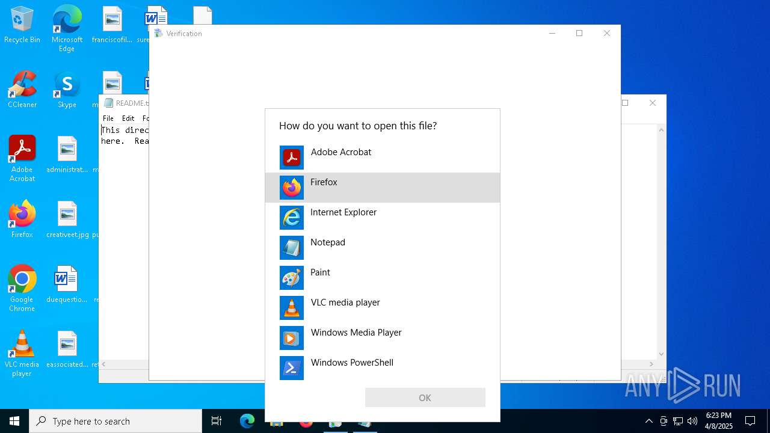Select the Windows Media Player icon in list
770x433 pixels.
point(292,338)
